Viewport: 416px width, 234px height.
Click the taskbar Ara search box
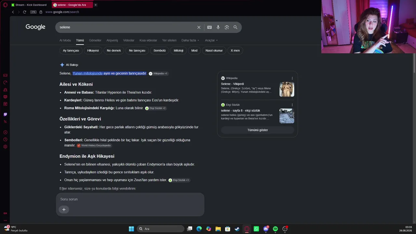[x=161, y=229]
